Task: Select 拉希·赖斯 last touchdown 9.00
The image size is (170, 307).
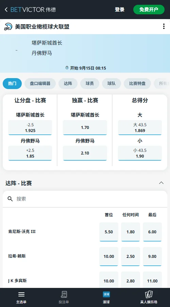Action: point(152,257)
